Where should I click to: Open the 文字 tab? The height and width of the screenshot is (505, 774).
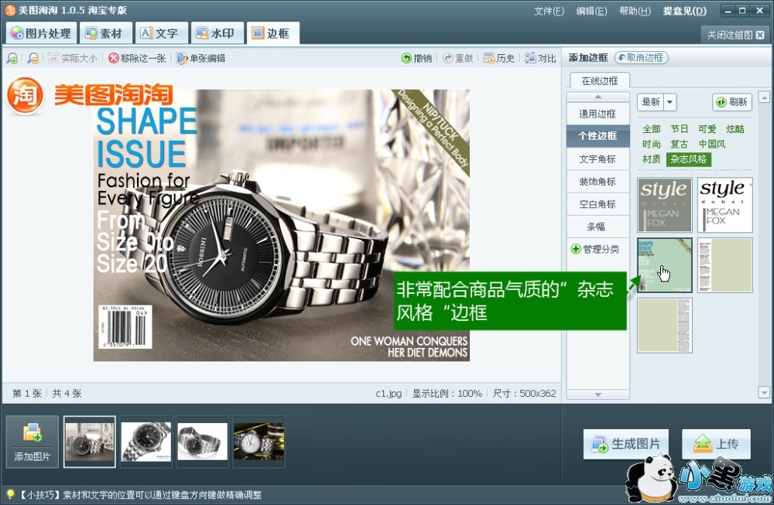click(x=160, y=33)
